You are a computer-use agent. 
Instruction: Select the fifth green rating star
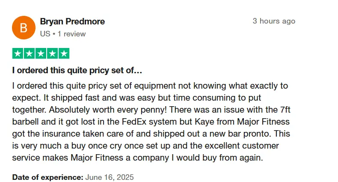tap(64, 54)
